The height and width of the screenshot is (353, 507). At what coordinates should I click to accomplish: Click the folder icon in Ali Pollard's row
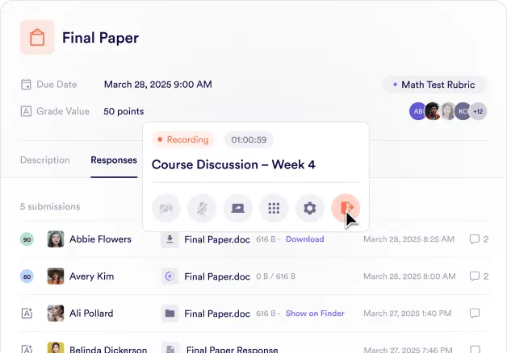(170, 314)
